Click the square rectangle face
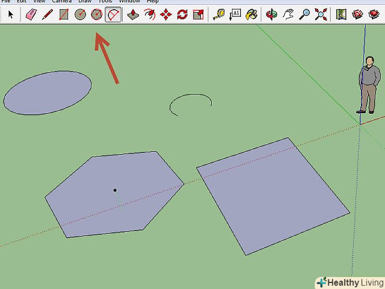Screen dimensions: 385x289 tap(273, 197)
